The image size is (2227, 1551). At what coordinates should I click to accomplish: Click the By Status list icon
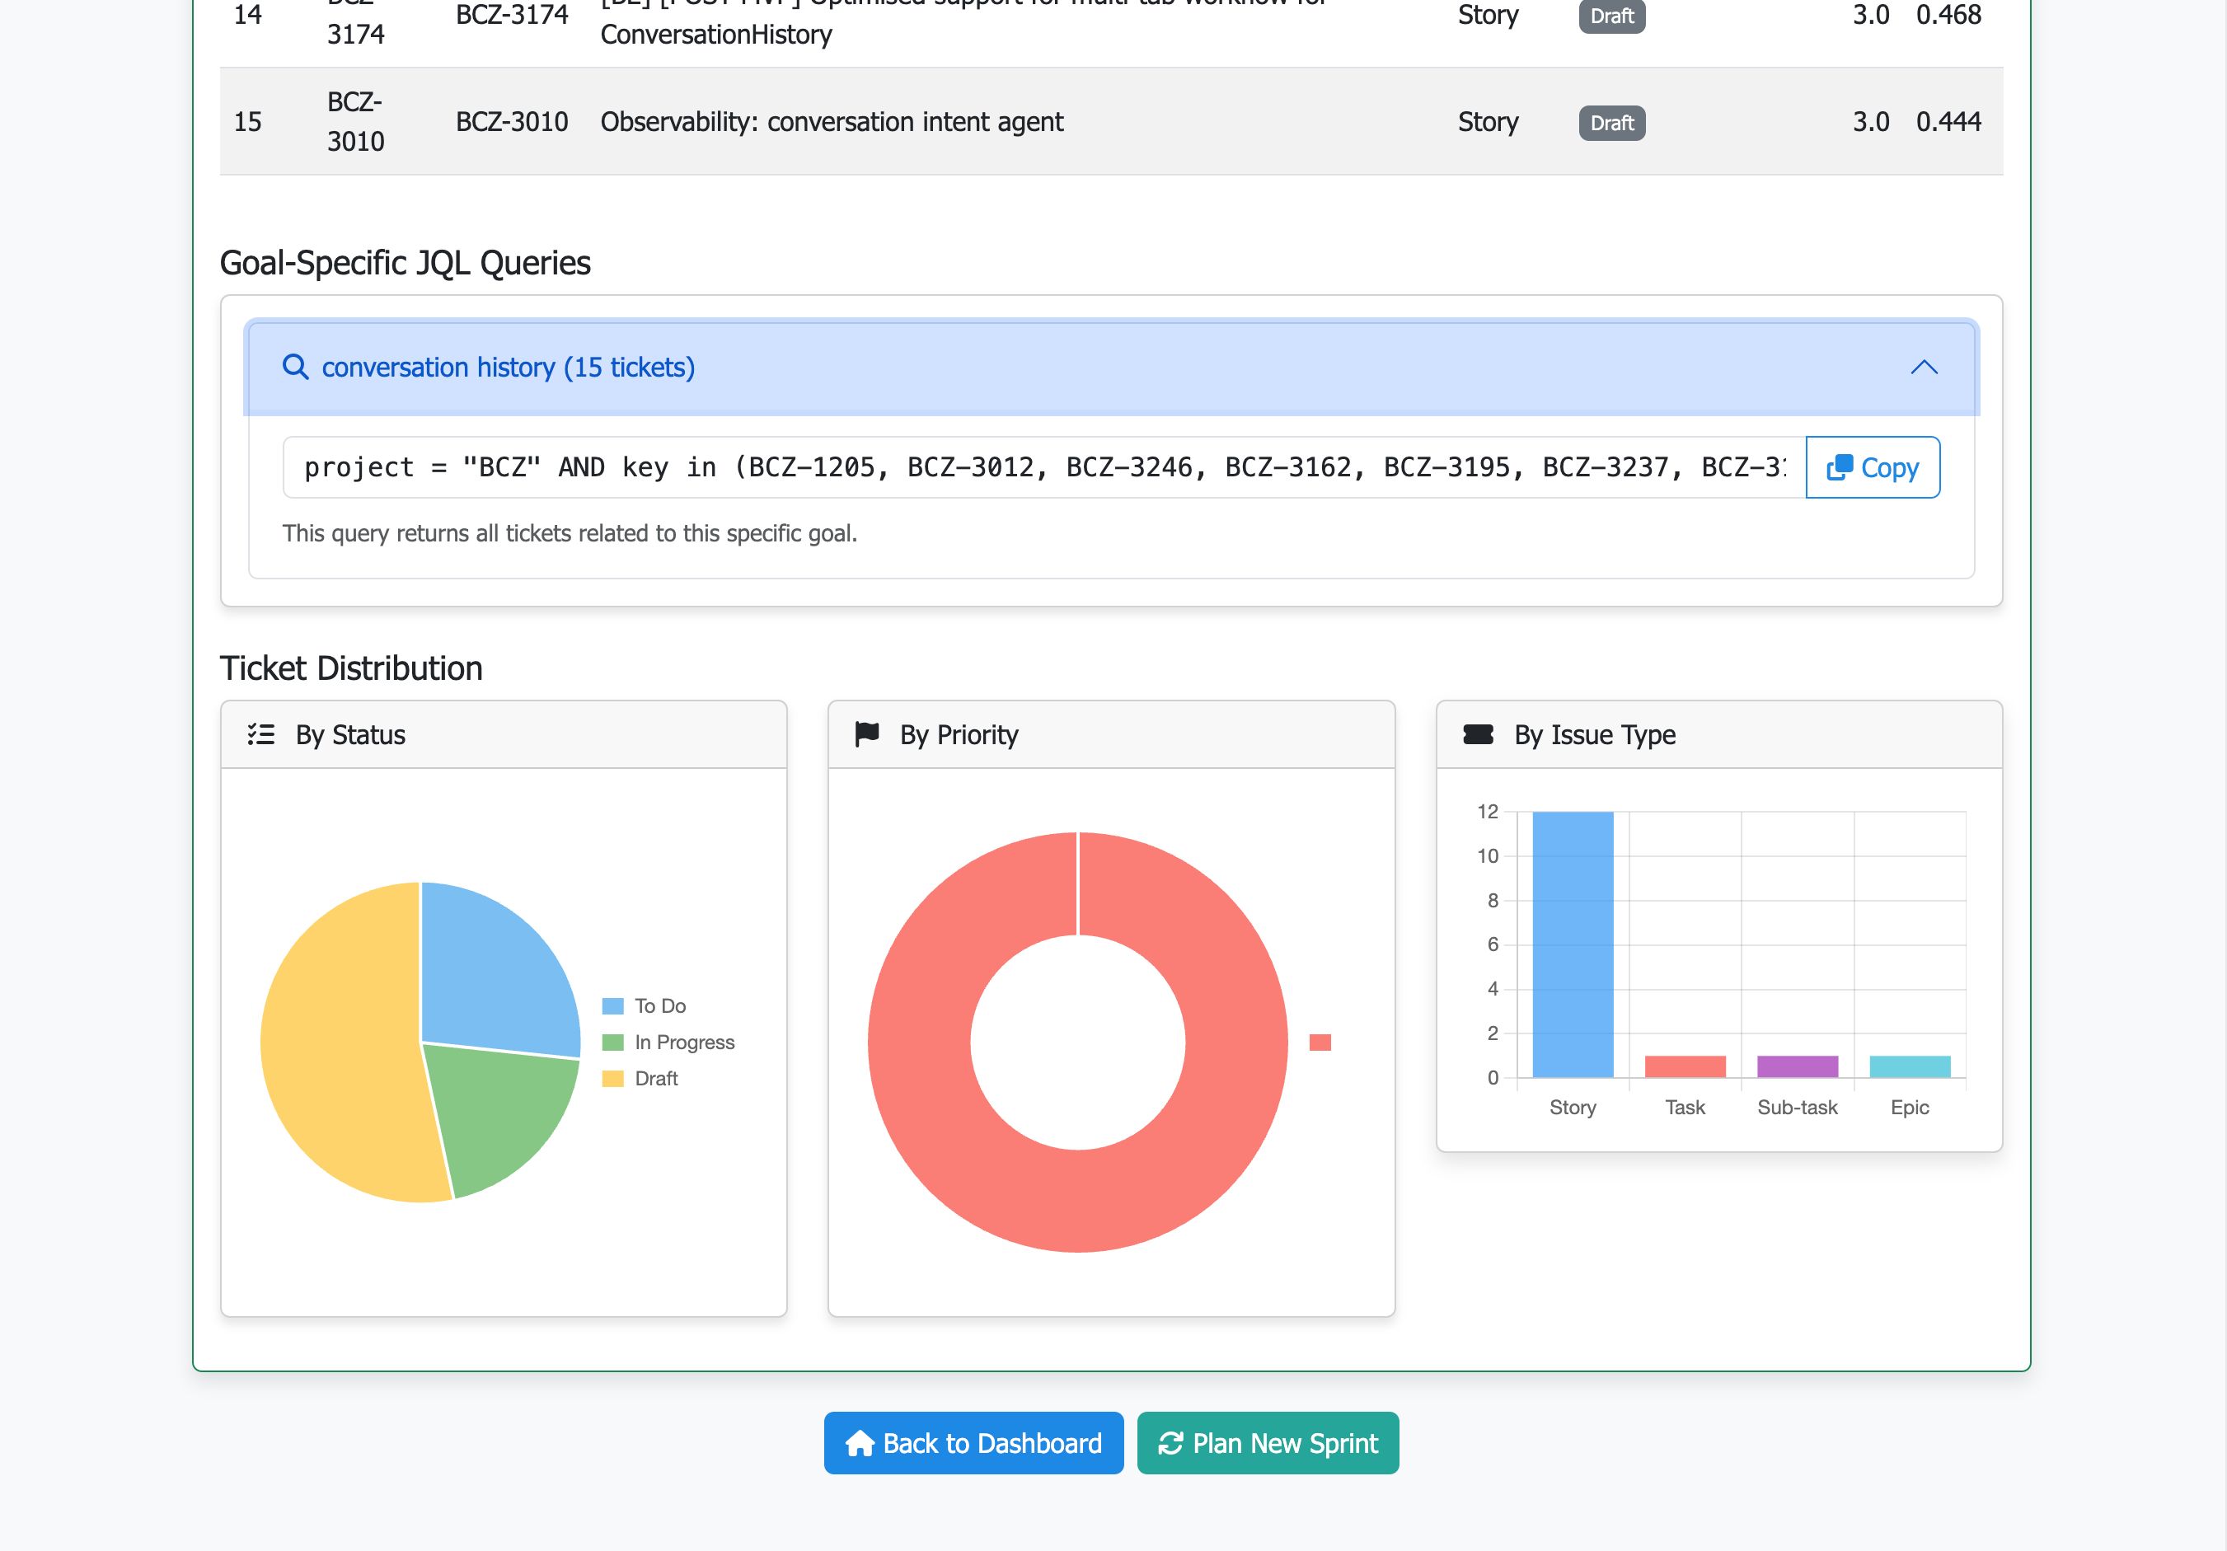click(261, 734)
